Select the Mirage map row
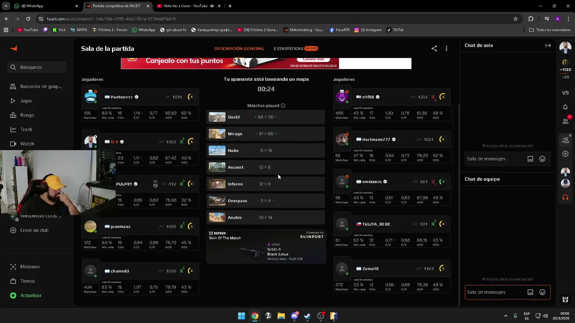 click(266, 134)
